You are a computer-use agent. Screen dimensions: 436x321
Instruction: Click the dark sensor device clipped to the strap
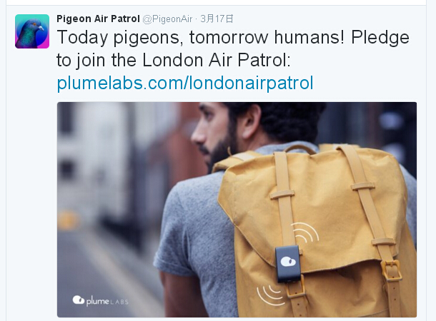[288, 264]
